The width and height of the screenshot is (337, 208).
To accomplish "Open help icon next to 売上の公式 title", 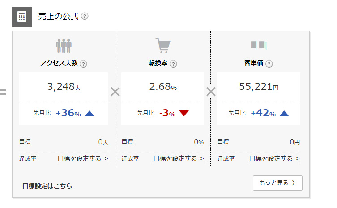I will click(x=85, y=16).
